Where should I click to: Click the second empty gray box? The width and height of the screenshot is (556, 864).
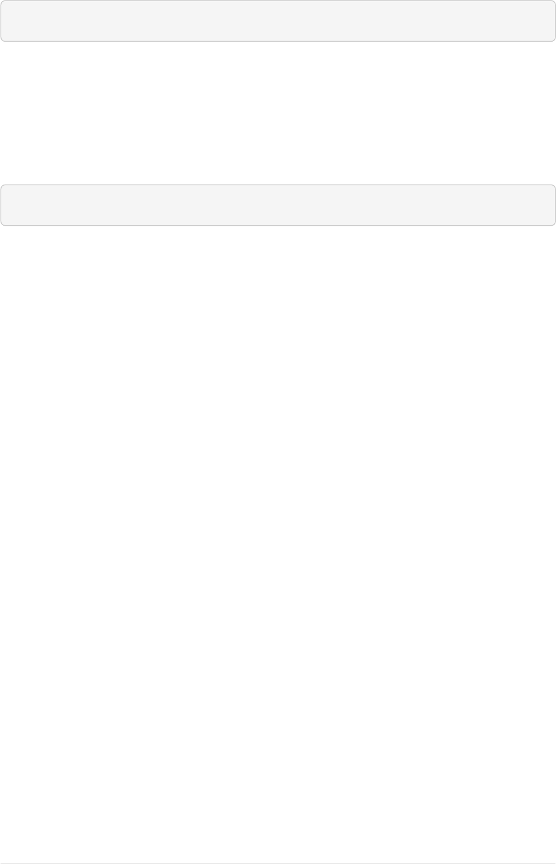(278, 205)
